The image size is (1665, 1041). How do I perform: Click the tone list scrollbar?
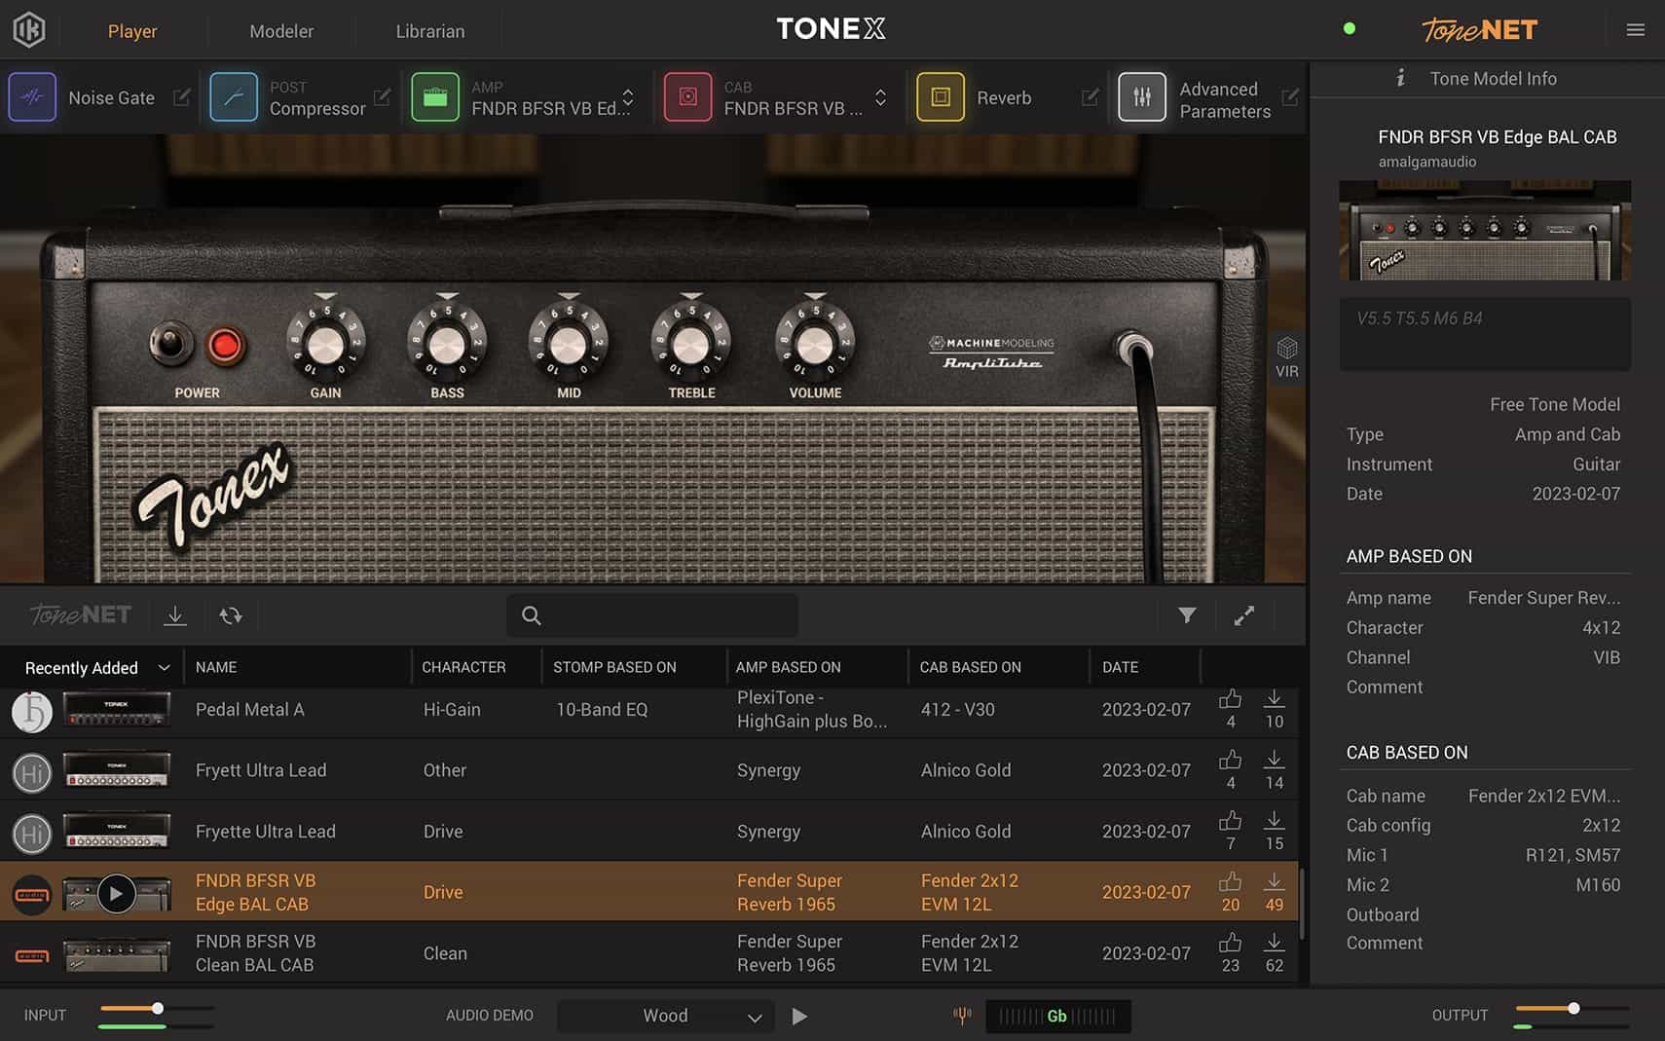point(1302,904)
